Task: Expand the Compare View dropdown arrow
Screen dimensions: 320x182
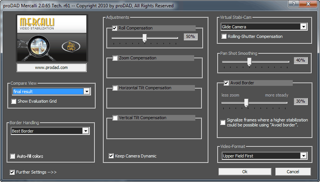Action: [87, 92]
